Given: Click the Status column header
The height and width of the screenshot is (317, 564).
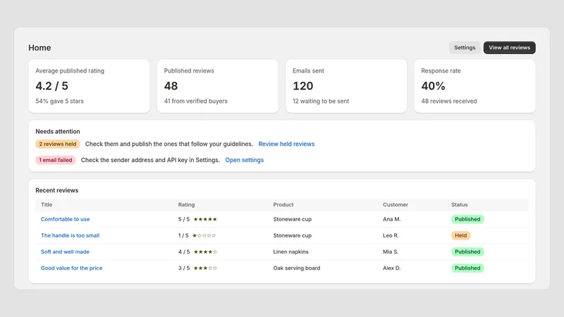Looking at the screenshot, I should 460,204.
